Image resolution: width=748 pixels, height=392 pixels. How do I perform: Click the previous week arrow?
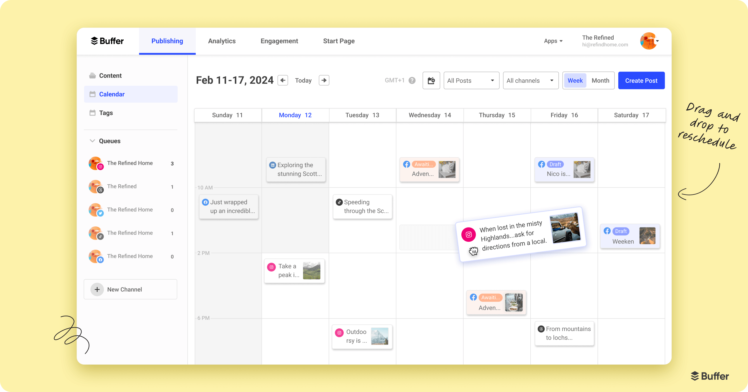click(x=283, y=80)
